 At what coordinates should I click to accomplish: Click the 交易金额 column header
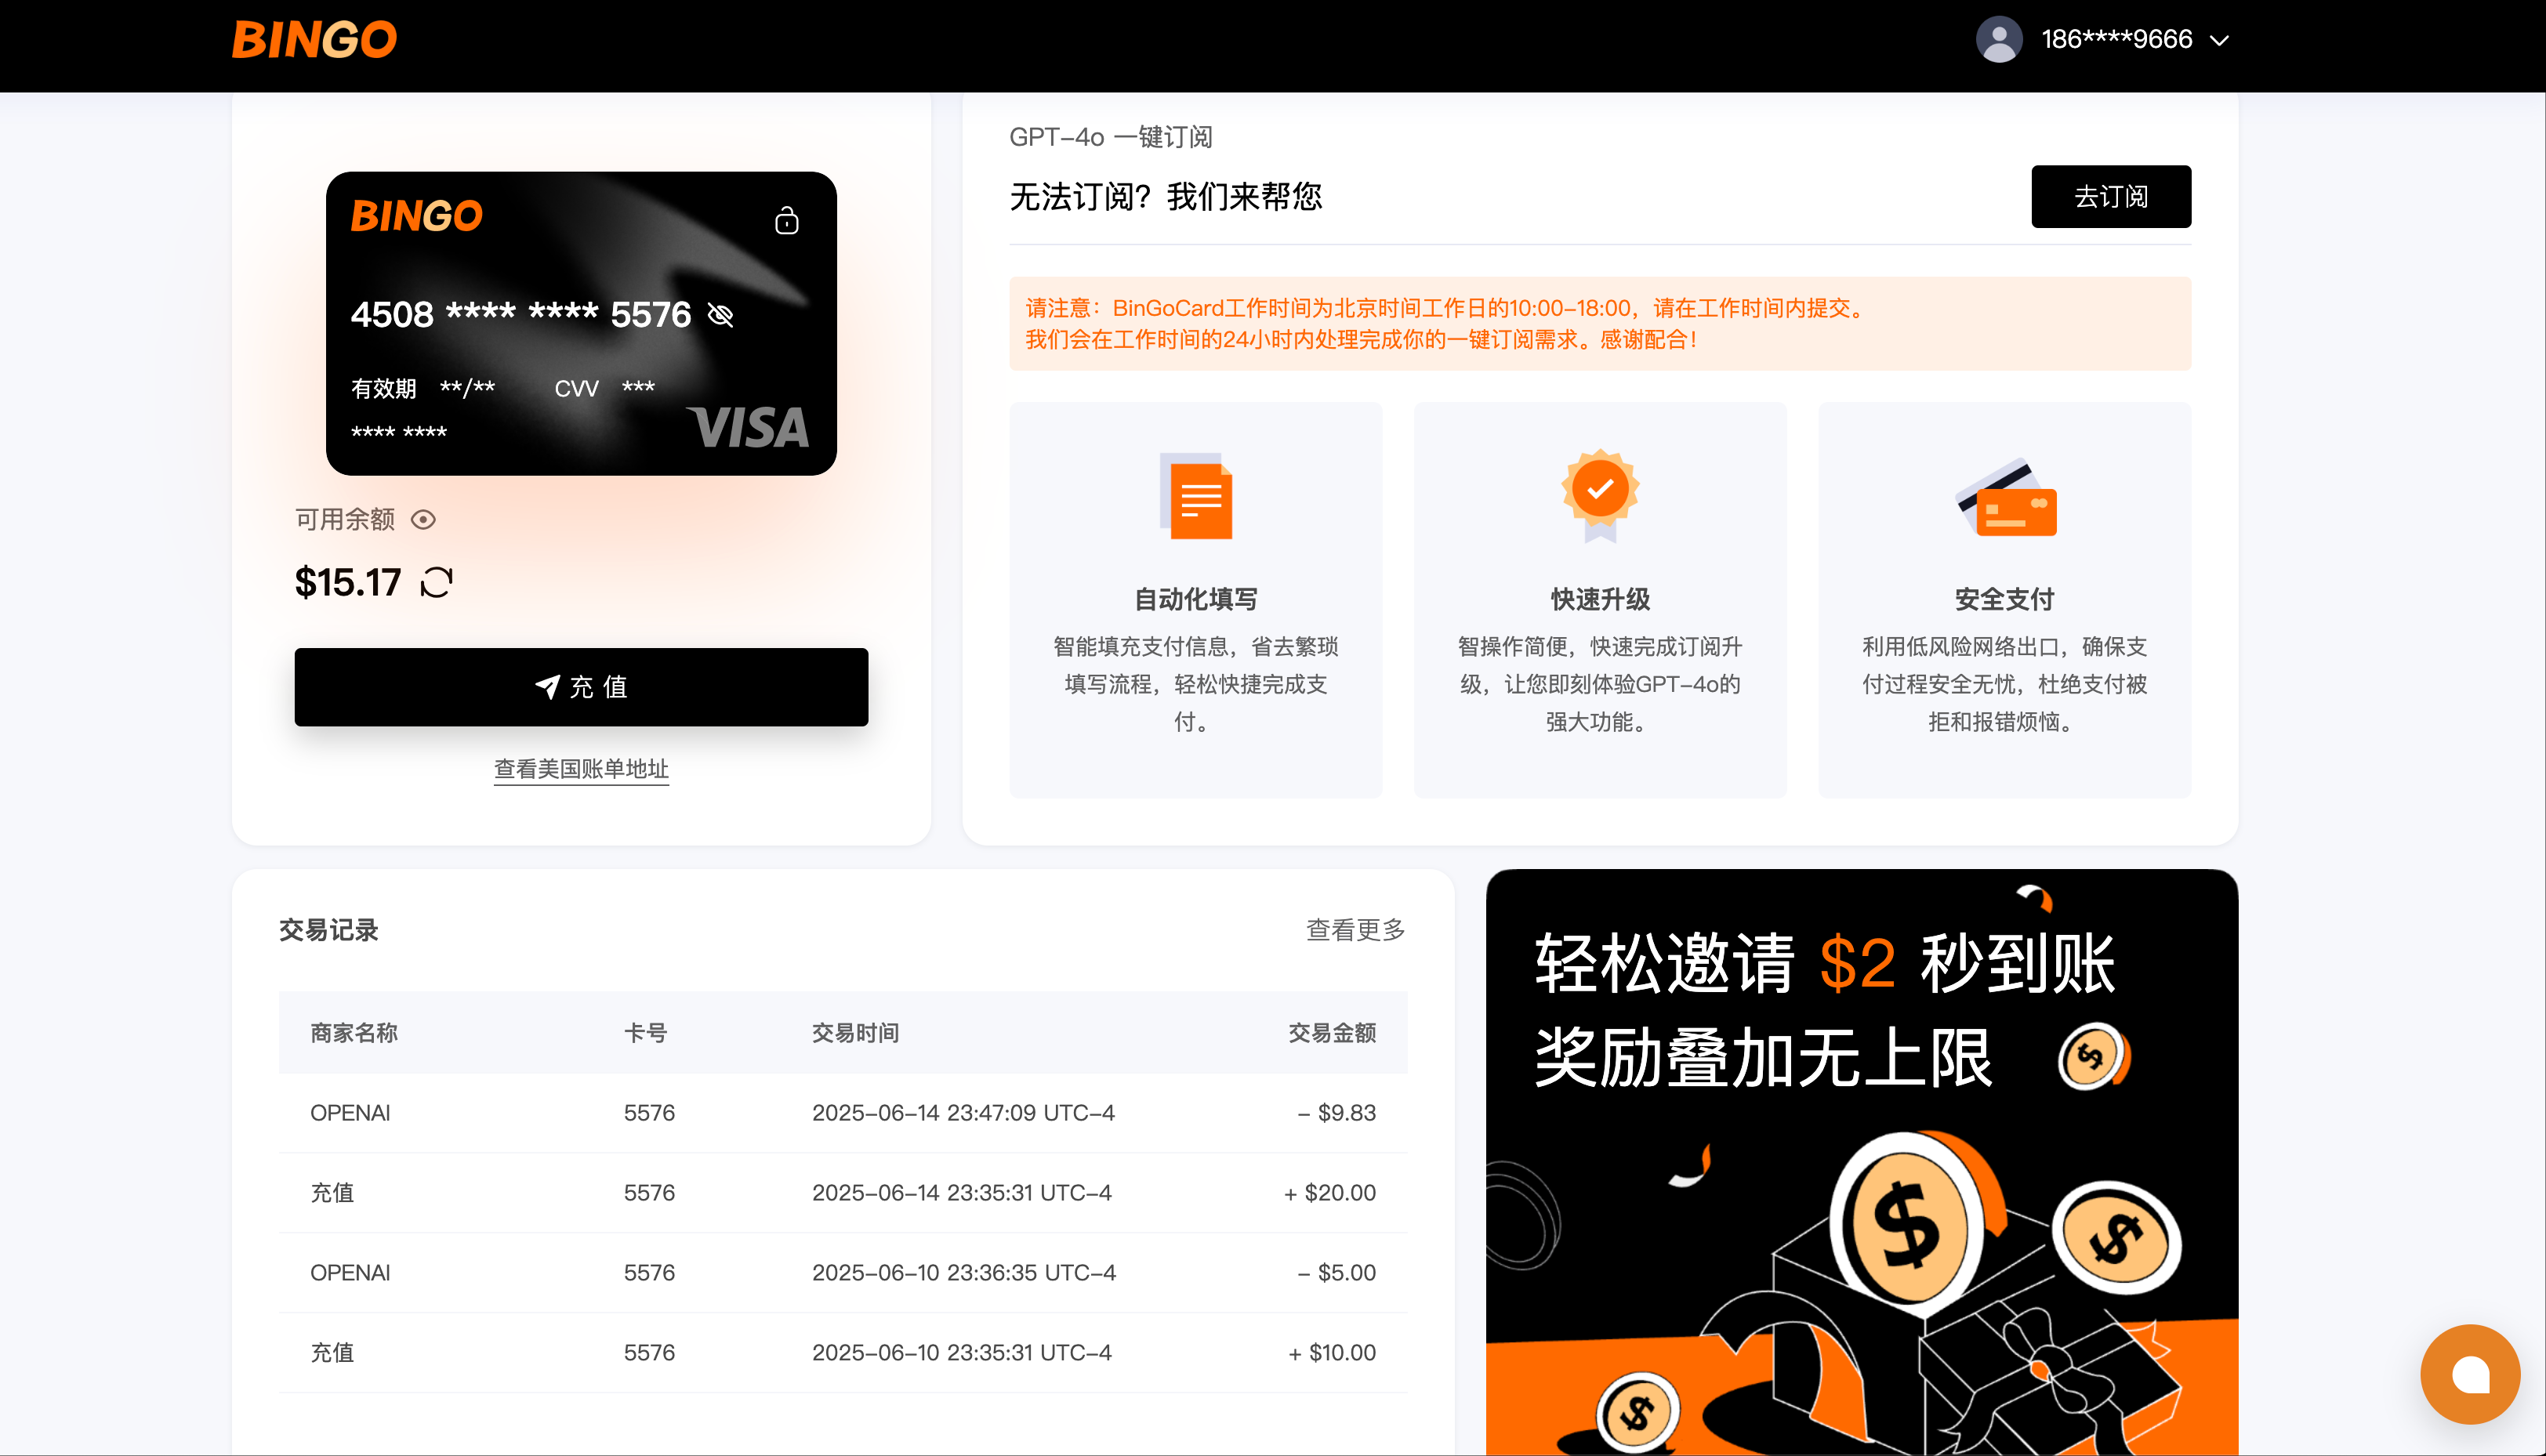point(1331,1033)
